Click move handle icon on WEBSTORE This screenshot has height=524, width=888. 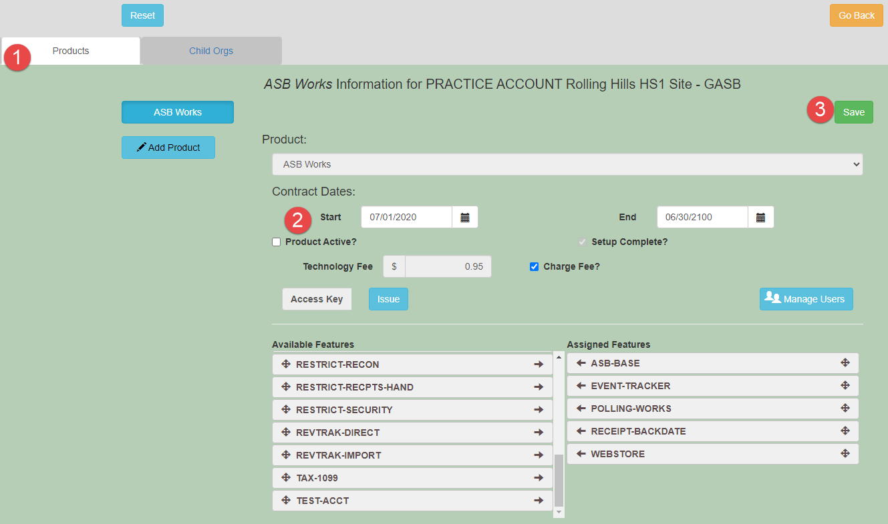[845, 454]
